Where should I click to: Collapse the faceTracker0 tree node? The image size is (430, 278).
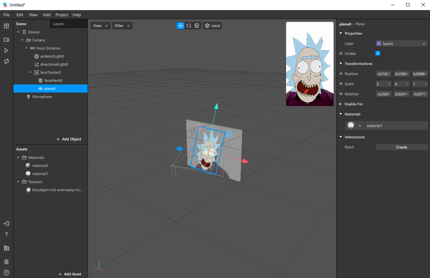coord(30,72)
